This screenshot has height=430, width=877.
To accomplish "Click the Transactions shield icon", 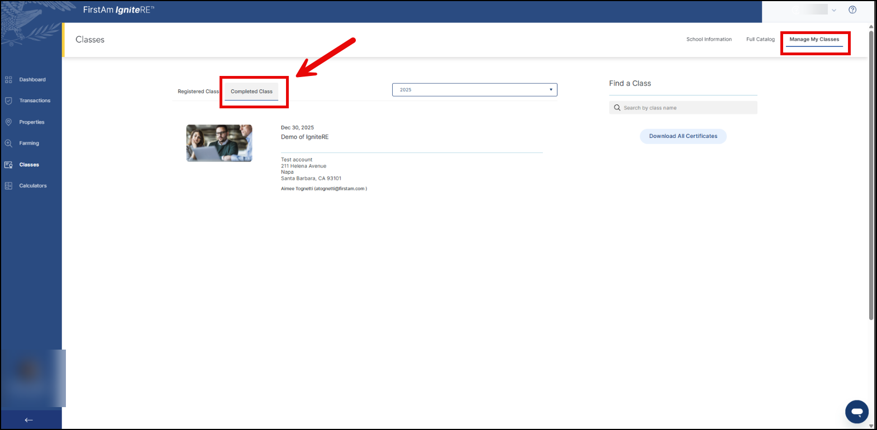I will point(8,101).
